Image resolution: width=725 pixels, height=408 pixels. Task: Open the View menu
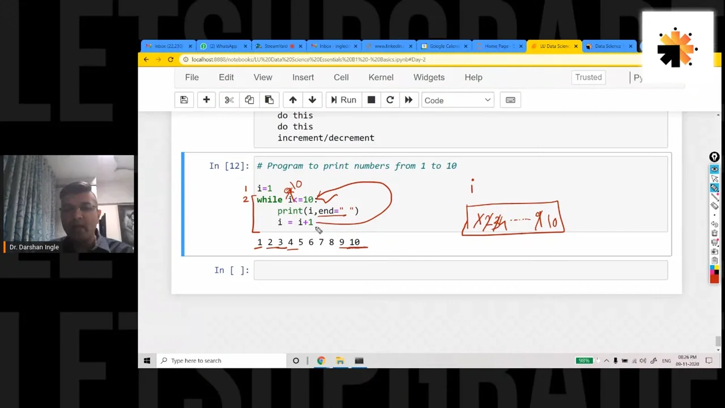click(263, 77)
